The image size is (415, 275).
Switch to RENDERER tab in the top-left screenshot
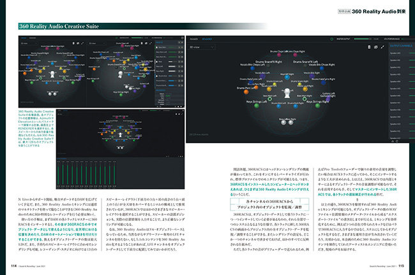[33, 38]
